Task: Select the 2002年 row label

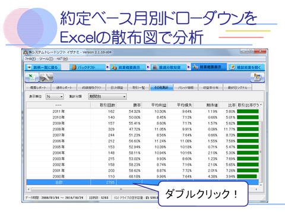Action: pos(59,165)
